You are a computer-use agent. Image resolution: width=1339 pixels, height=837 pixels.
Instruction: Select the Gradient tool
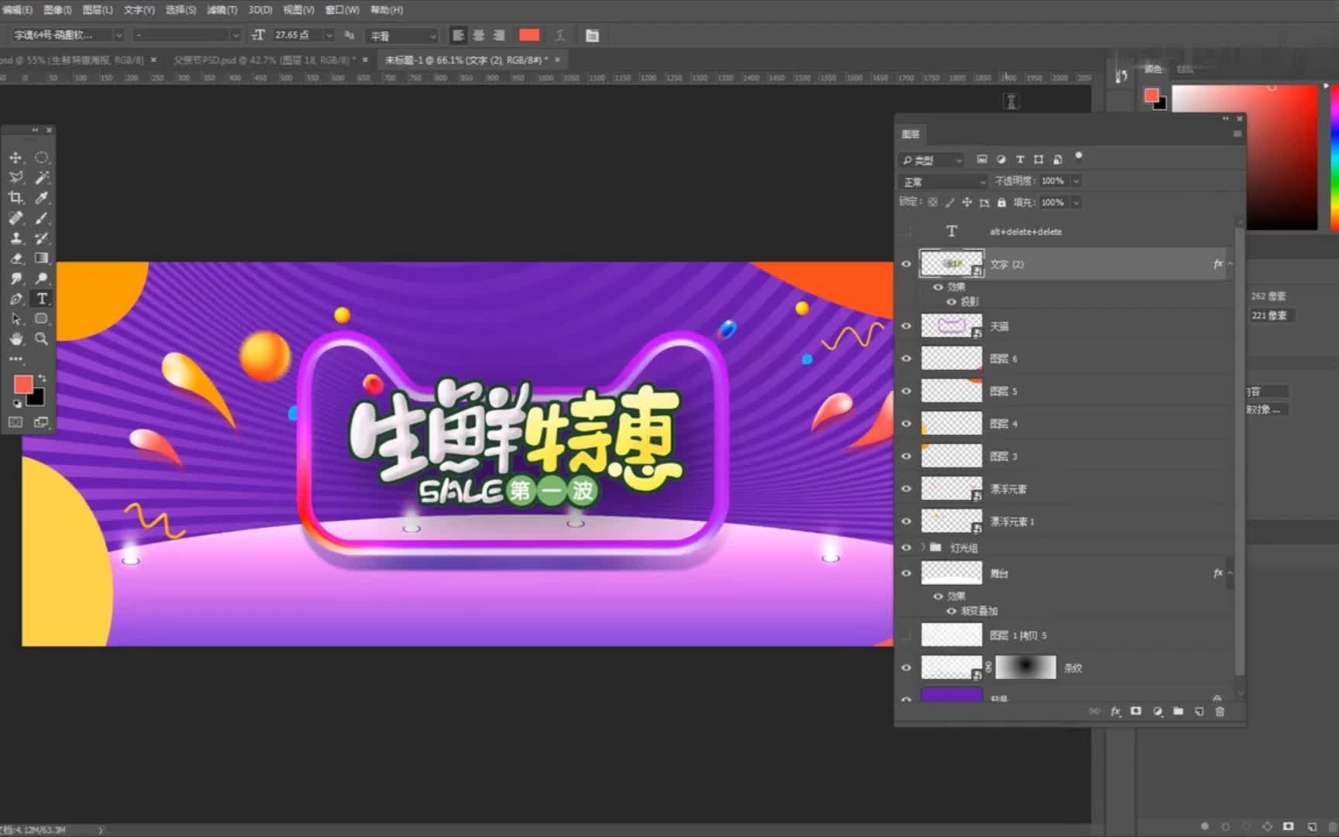click(42, 258)
